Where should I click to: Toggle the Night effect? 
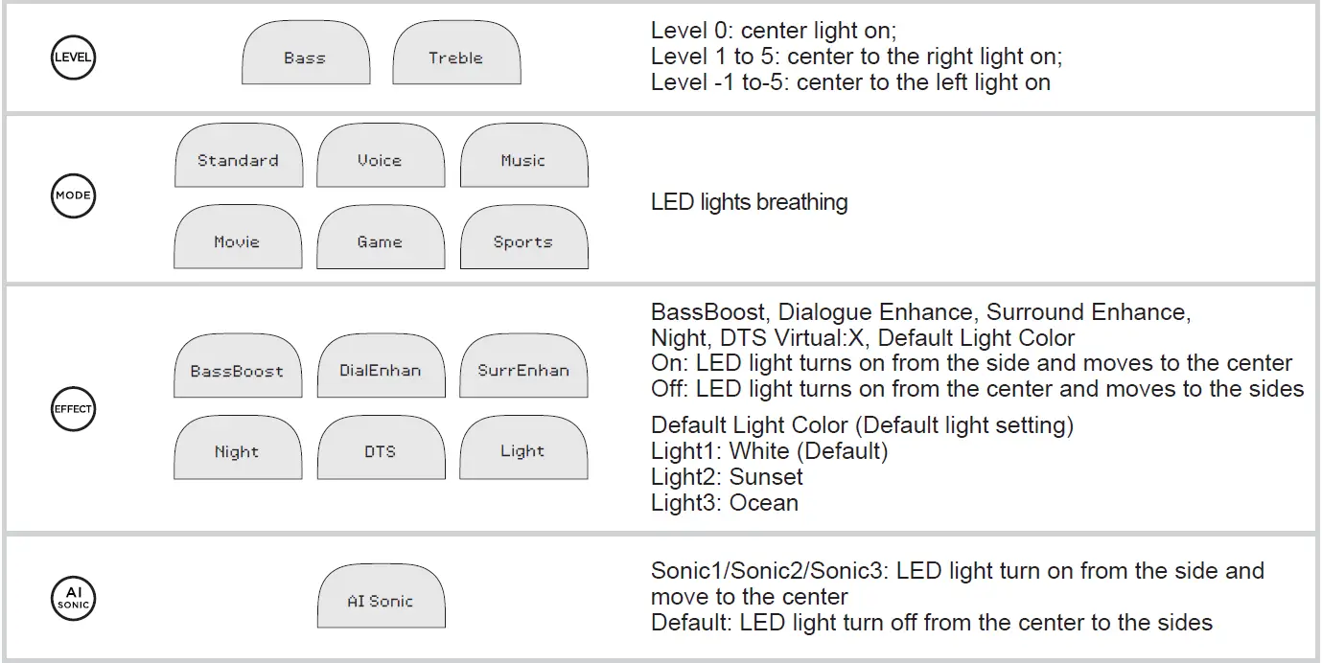click(x=238, y=449)
